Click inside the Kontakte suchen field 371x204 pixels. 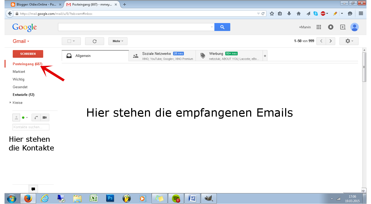tap(31, 127)
